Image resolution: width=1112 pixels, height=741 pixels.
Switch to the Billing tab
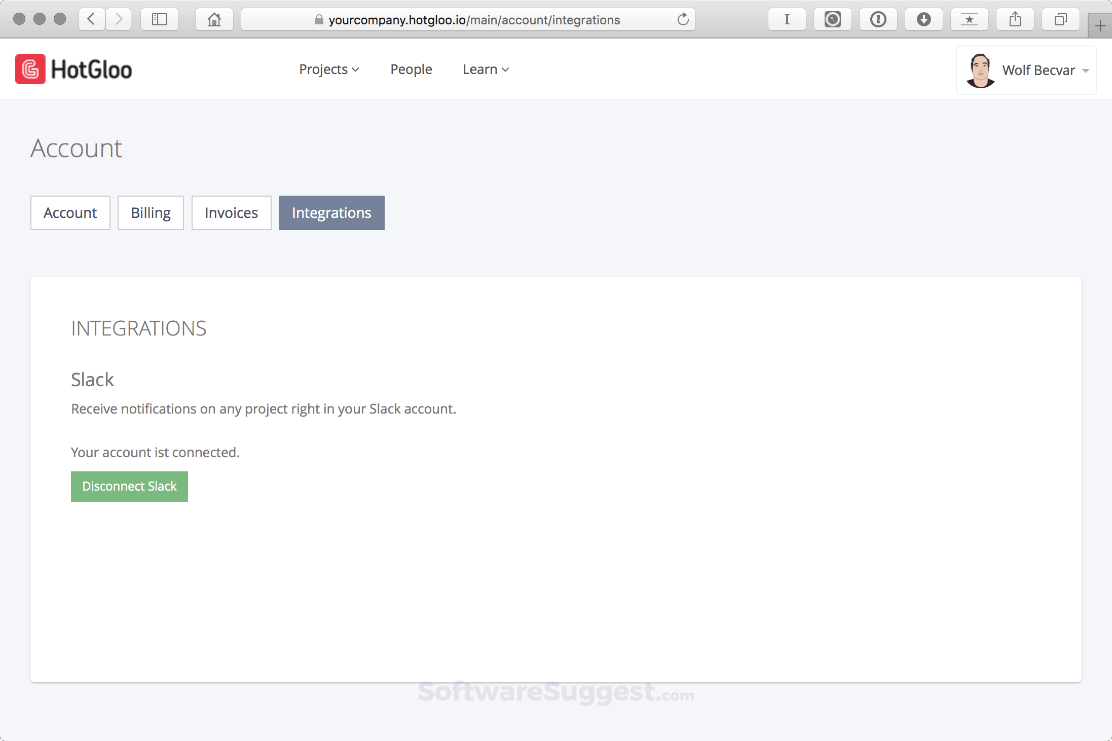click(151, 213)
